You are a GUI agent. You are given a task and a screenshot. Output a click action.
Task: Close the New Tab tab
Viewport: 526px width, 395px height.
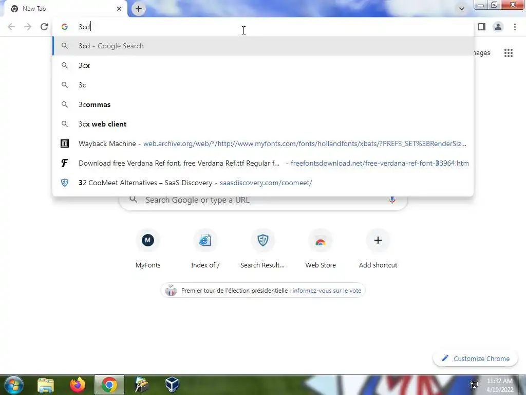(x=119, y=9)
